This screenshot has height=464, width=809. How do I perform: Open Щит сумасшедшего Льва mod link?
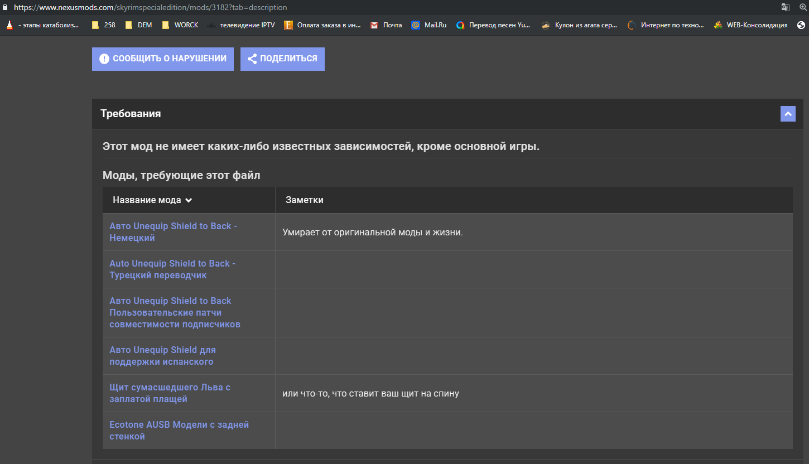pyautogui.click(x=170, y=393)
